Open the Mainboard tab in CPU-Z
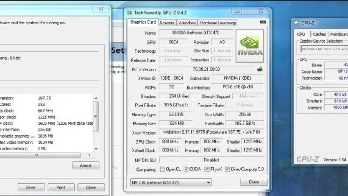348x196 pixels. [x=339, y=34]
